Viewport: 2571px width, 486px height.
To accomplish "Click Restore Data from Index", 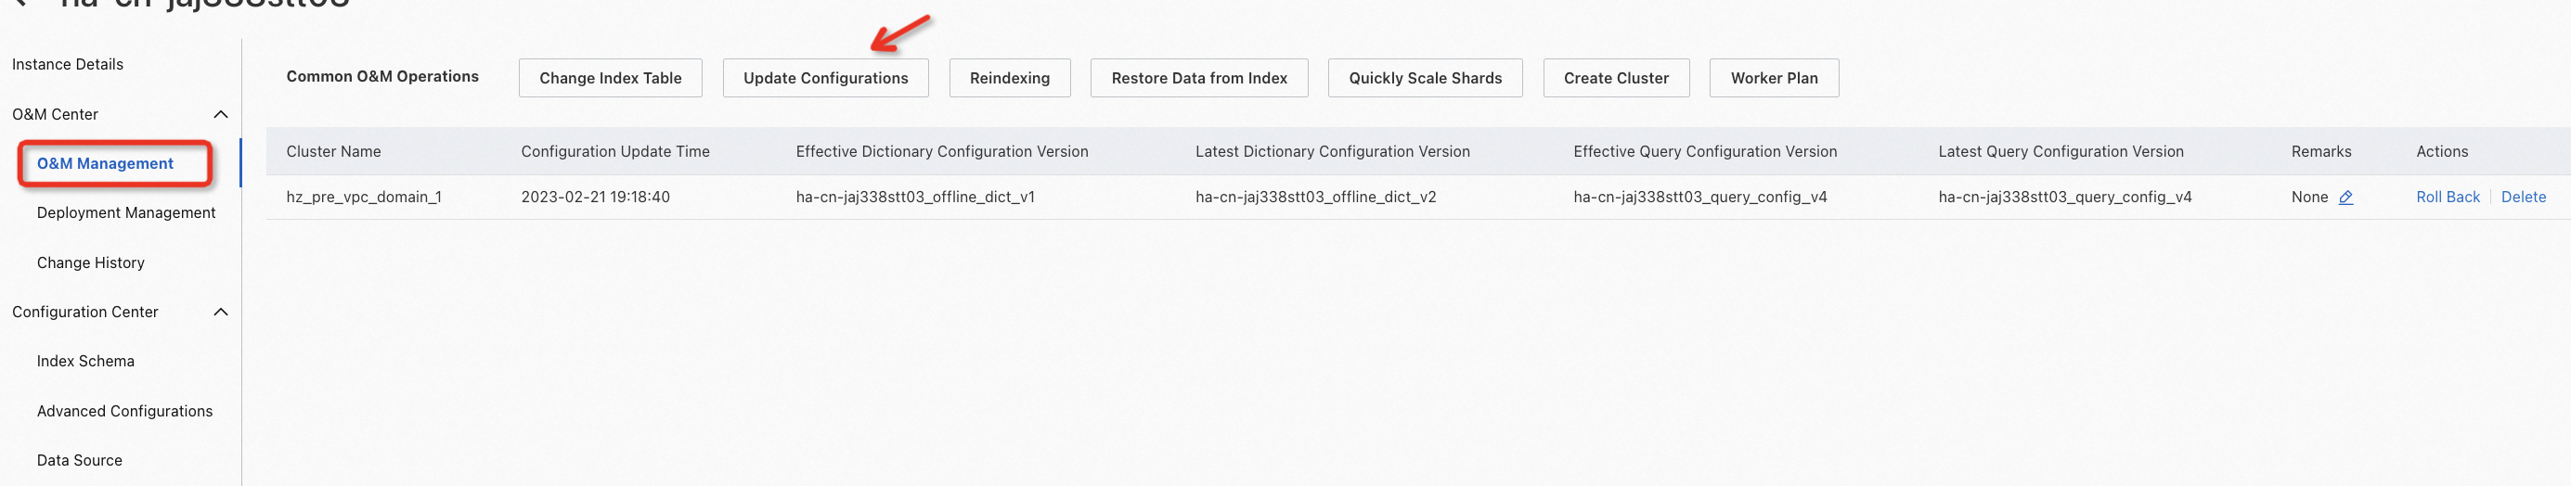I will pyautogui.click(x=1198, y=78).
